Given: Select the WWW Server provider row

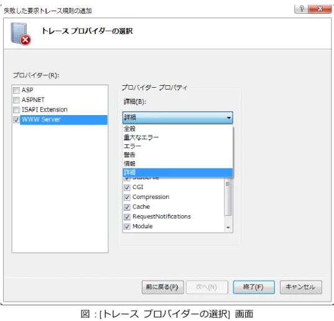Looking at the screenshot, I should [63, 119].
